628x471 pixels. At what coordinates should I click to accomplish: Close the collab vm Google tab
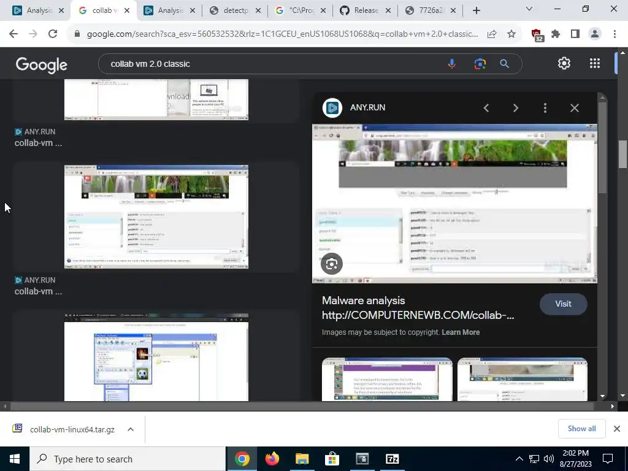pyautogui.click(x=127, y=10)
